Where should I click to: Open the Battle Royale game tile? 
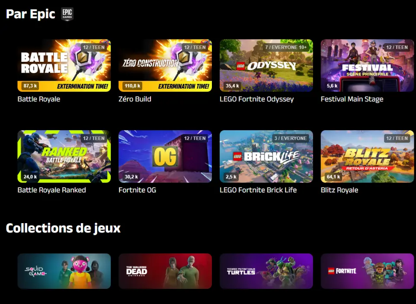pyautogui.click(x=64, y=66)
